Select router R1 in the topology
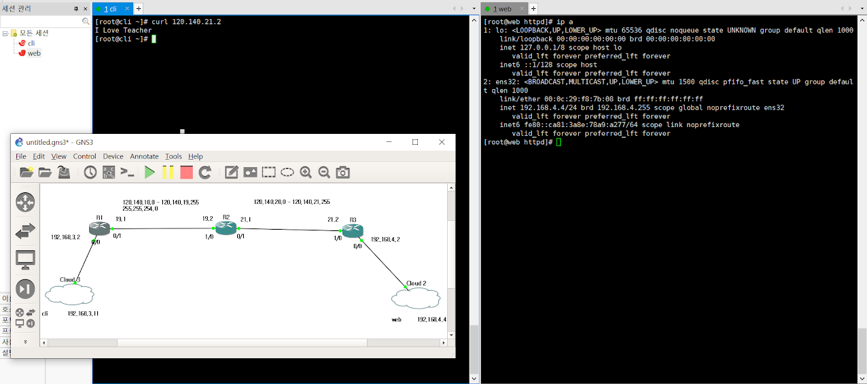Screen dimensions: 867x384 99,229
